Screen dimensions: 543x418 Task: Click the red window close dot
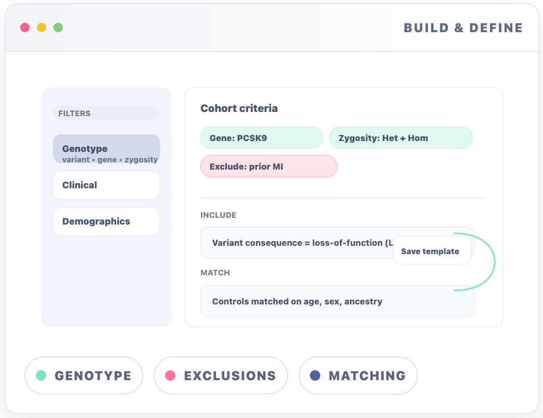[x=25, y=27]
